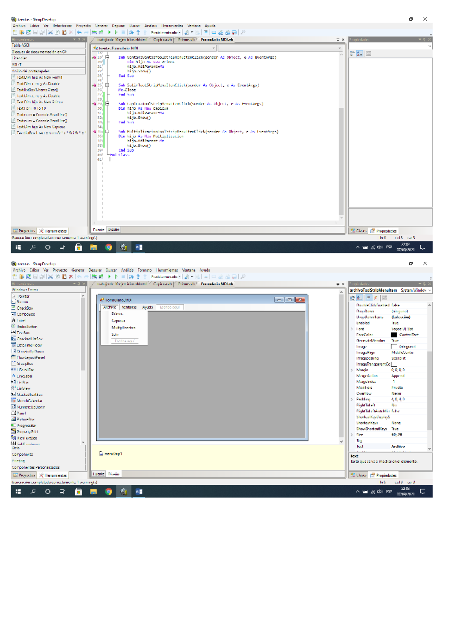Click the magnifier search icon in the code-editor toolbar
Image resolution: width=449 pixels, height=635 pixels.
(243, 32)
